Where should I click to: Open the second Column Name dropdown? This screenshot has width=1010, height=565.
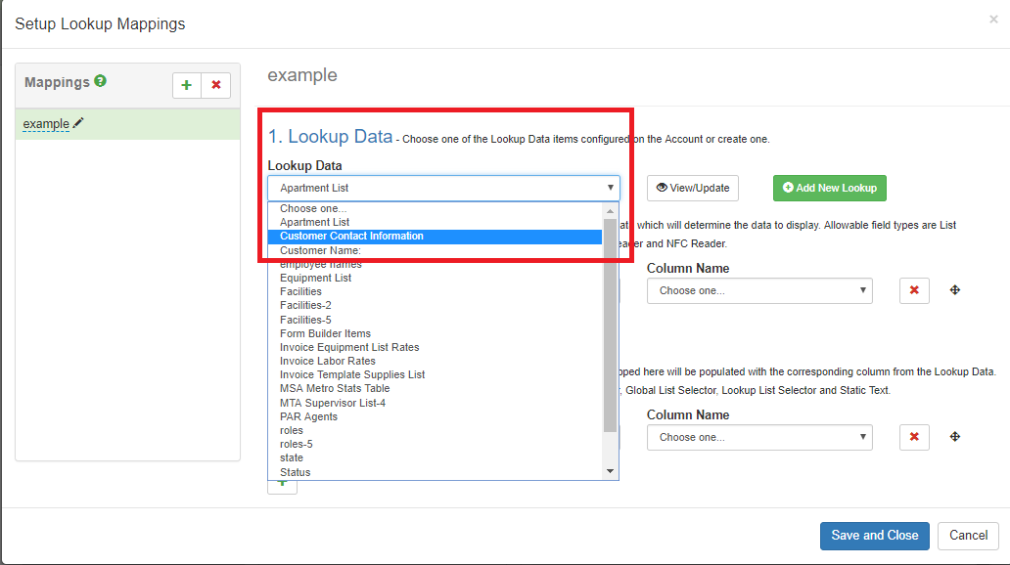[759, 437]
